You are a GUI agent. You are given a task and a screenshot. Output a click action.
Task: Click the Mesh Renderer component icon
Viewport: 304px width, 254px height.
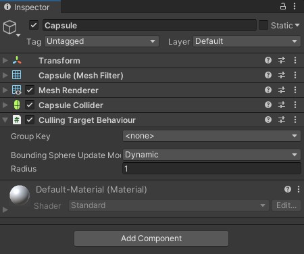(x=17, y=90)
